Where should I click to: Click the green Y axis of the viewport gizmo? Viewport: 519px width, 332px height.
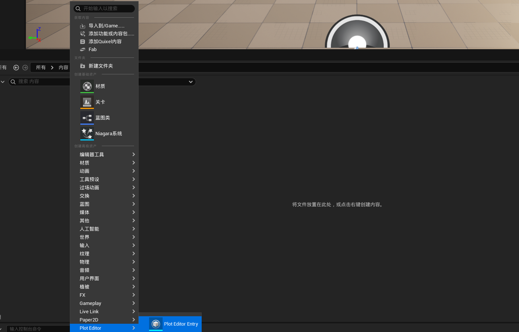31,38
